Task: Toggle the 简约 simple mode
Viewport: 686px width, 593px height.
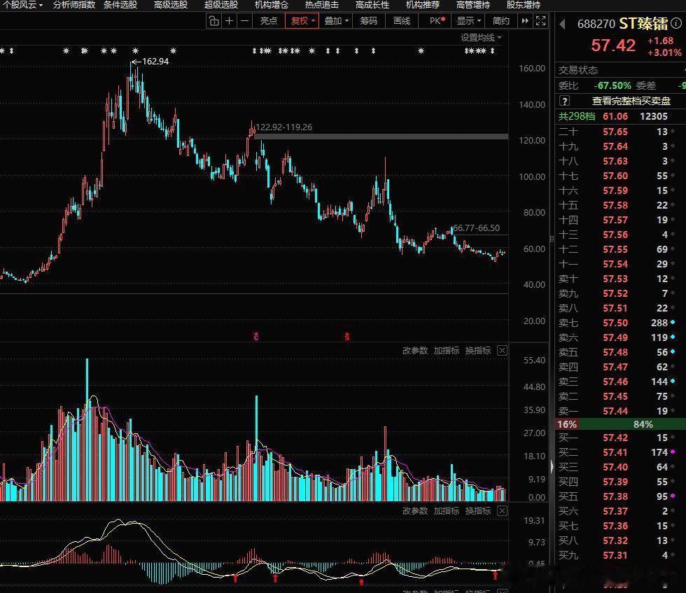Action: click(x=500, y=20)
